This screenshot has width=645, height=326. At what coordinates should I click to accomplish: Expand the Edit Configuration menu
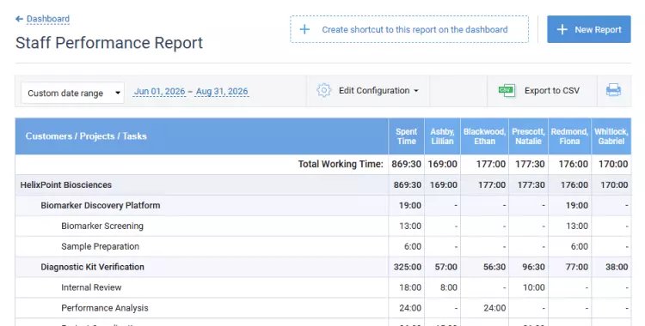[x=378, y=90]
